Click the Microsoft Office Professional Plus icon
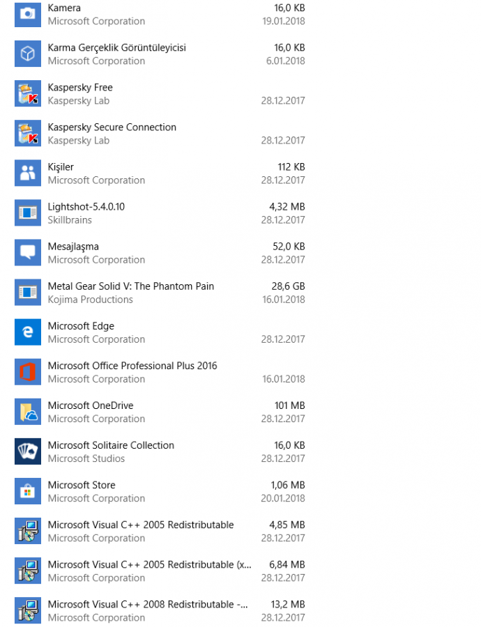The width and height of the screenshot is (481, 627). 28,371
